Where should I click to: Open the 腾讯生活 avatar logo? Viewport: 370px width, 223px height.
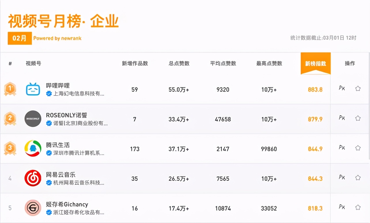[x=33, y=148]
